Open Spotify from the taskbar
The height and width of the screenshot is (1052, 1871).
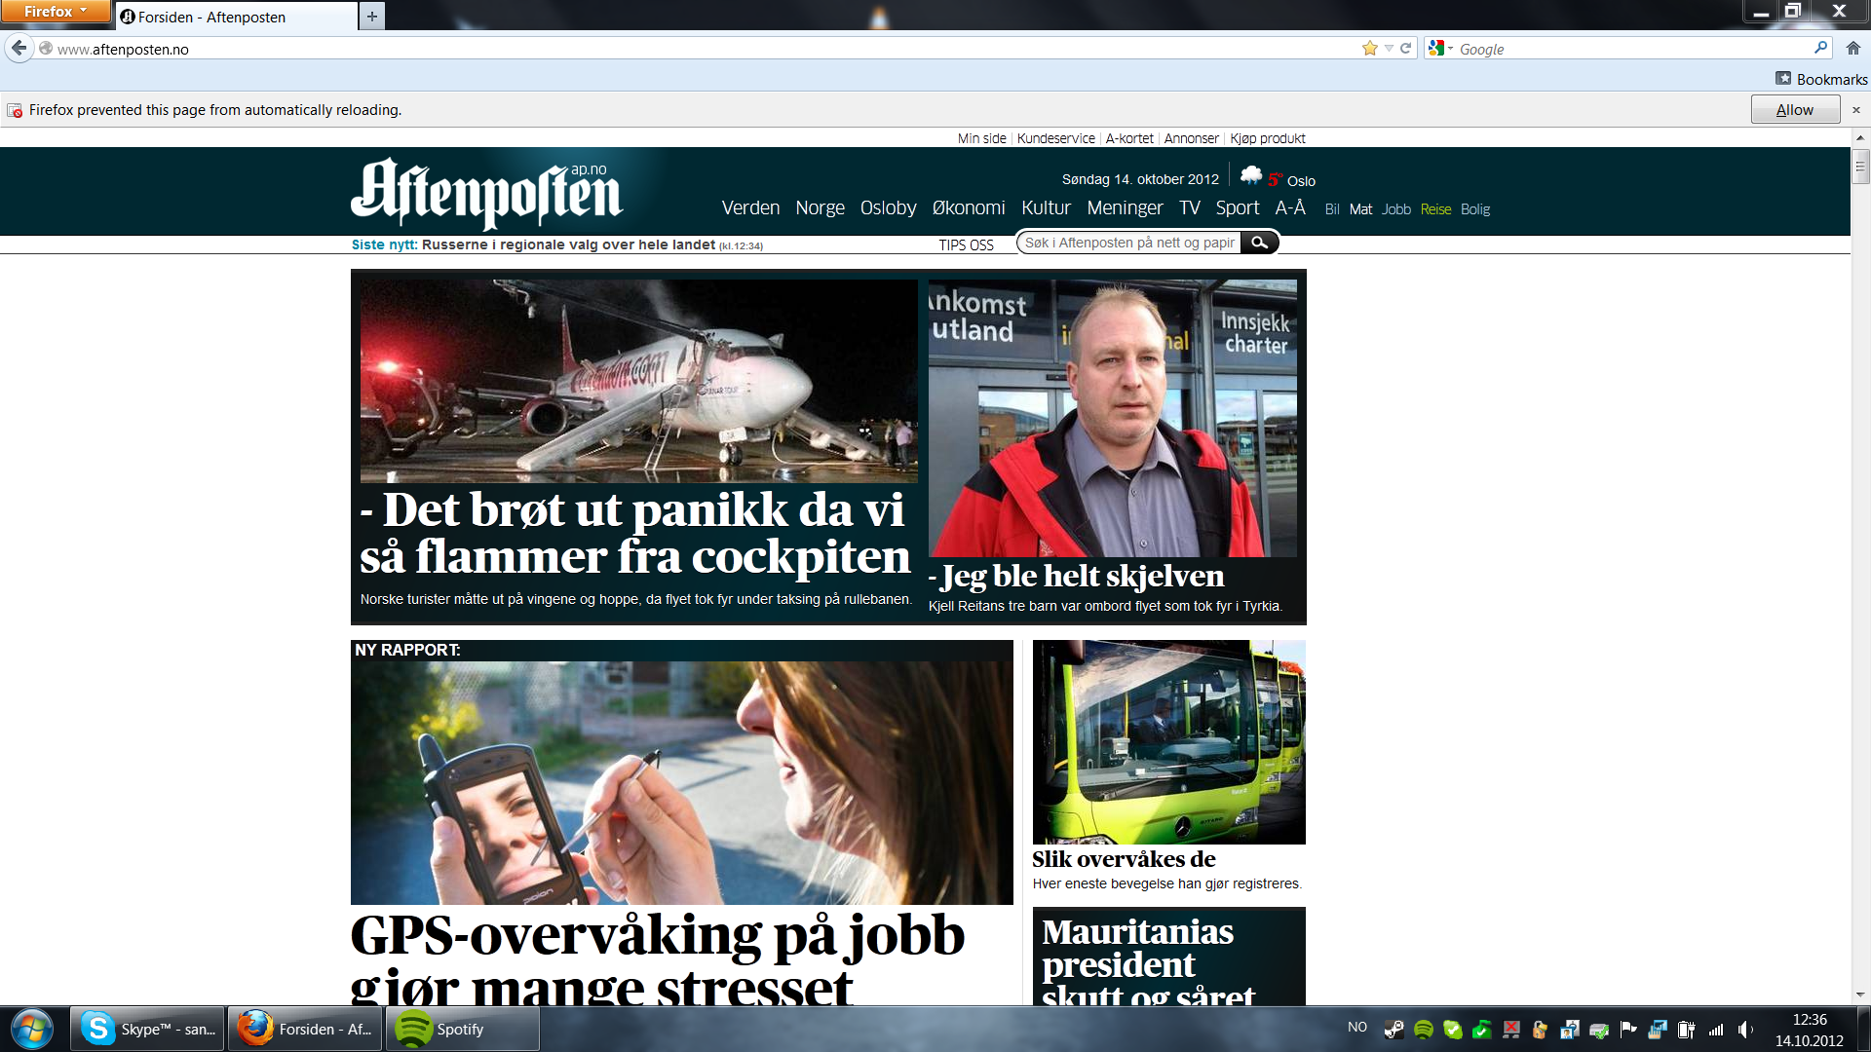[463, 1029]
